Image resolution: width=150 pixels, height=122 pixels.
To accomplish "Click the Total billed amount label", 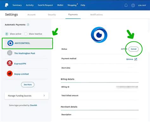I will 70,96.
